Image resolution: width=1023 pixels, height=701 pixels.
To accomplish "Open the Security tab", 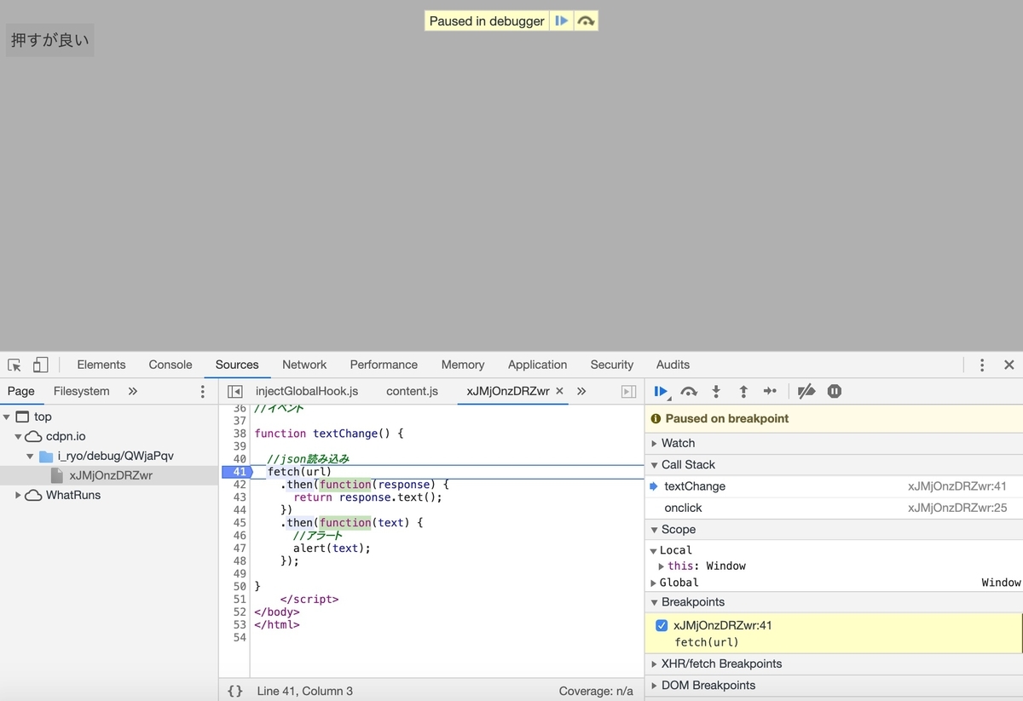I will (612, 365).
